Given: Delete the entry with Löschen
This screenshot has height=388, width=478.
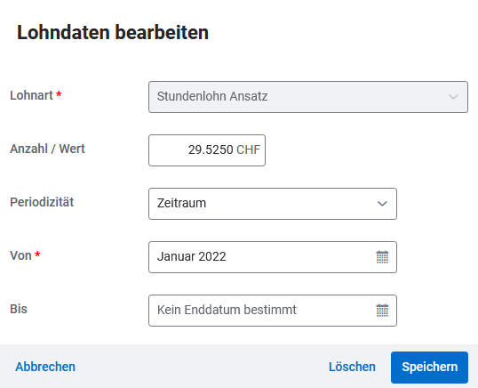Looking at the screenshot, I should 352,367.
